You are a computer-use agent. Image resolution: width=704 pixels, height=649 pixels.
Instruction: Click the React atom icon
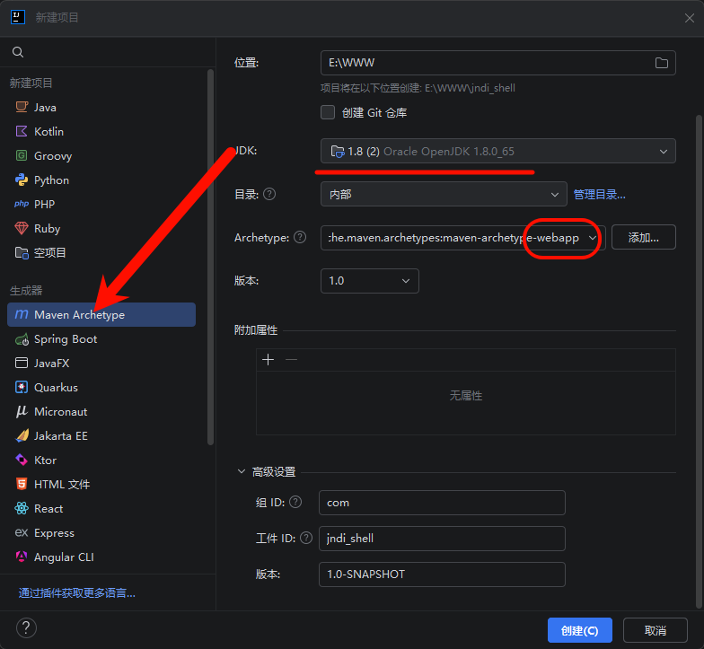tap(22, 508)
